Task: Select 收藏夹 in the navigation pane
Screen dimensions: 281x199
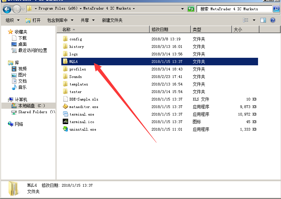Action: [21, 32]
